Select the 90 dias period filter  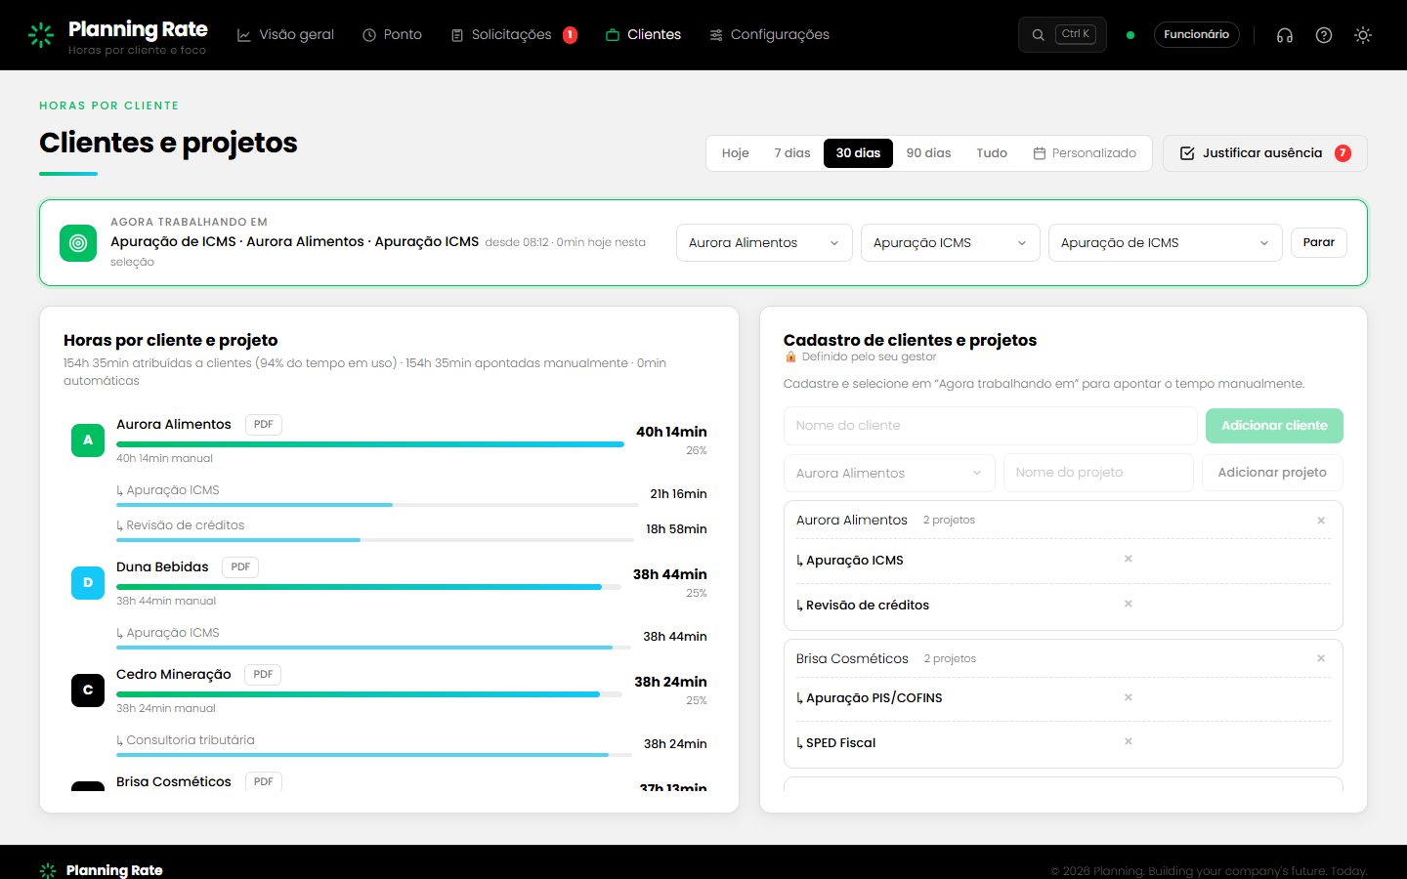tap(928, 153)
